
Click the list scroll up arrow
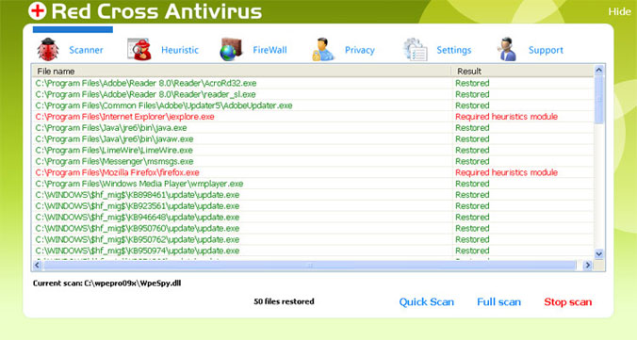[598, 71]
